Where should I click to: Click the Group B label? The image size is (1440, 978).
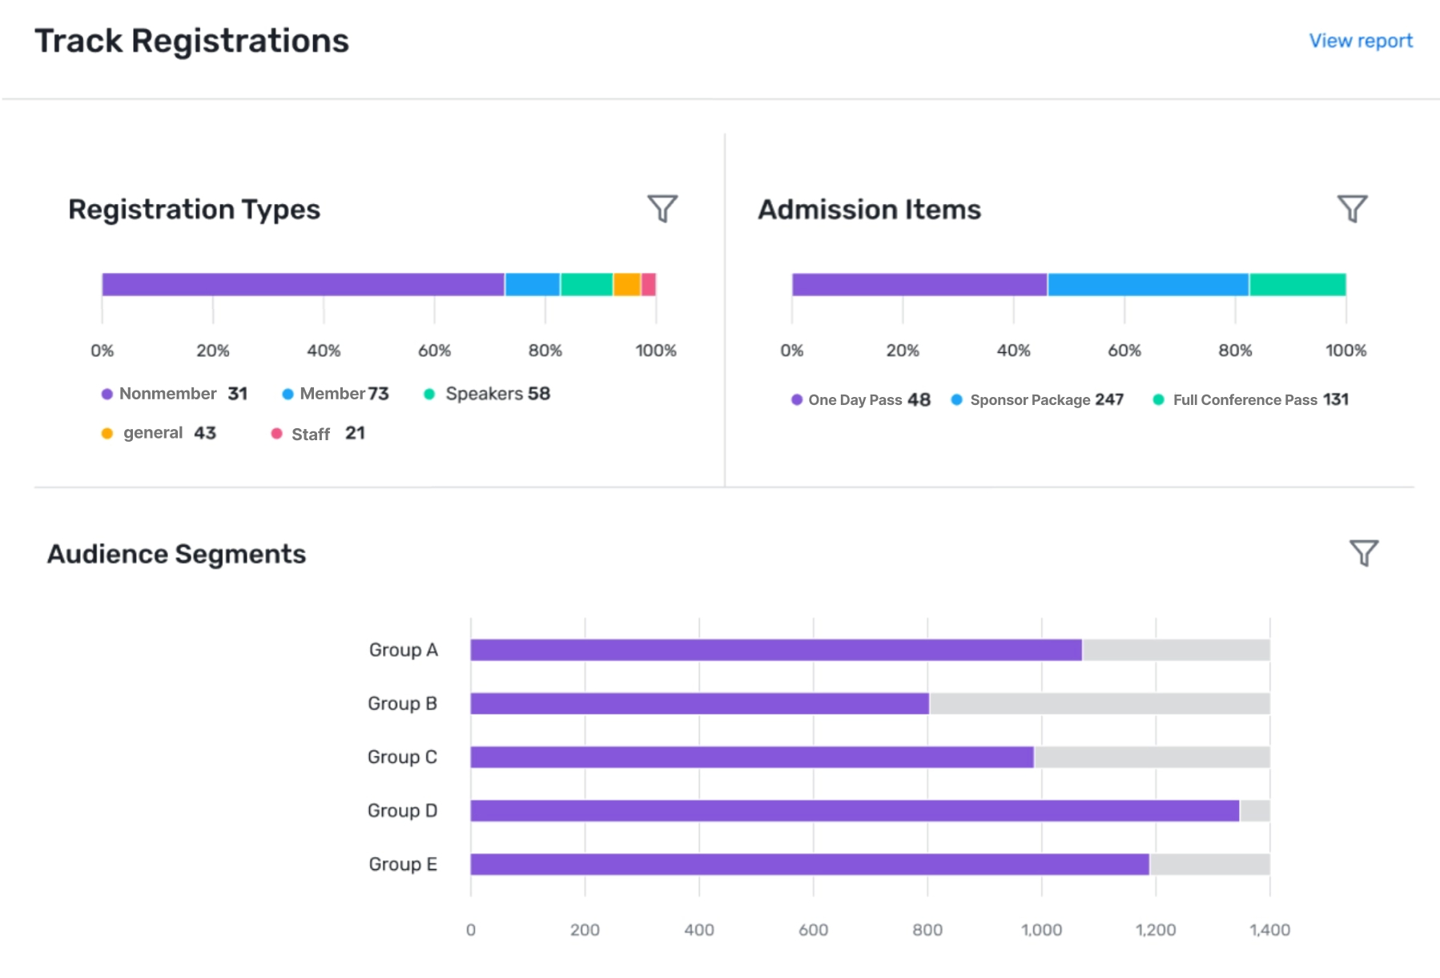click(x=402, y=703)
